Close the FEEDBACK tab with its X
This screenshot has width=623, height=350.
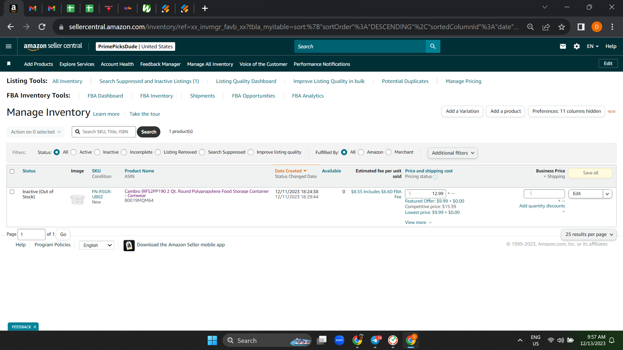click(35, 327)
